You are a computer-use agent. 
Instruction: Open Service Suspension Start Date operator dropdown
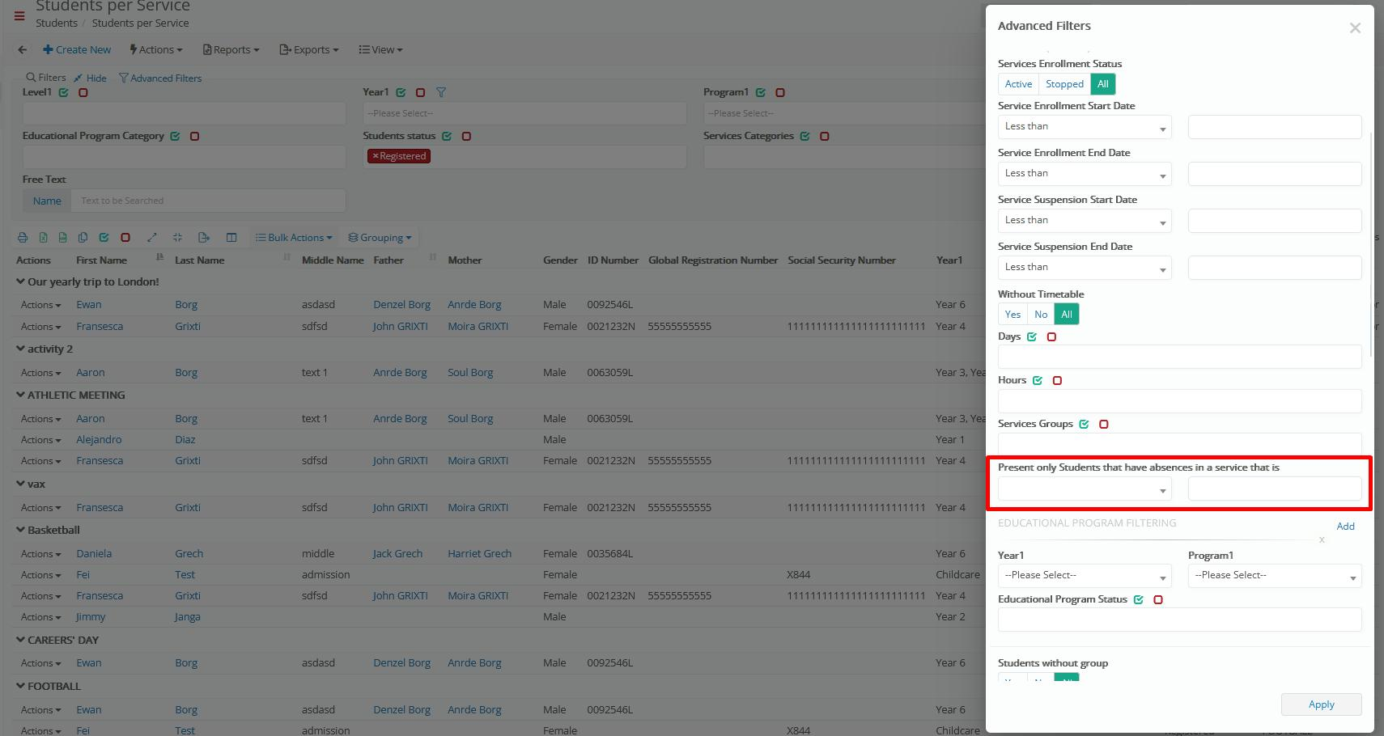[1085, 221]
